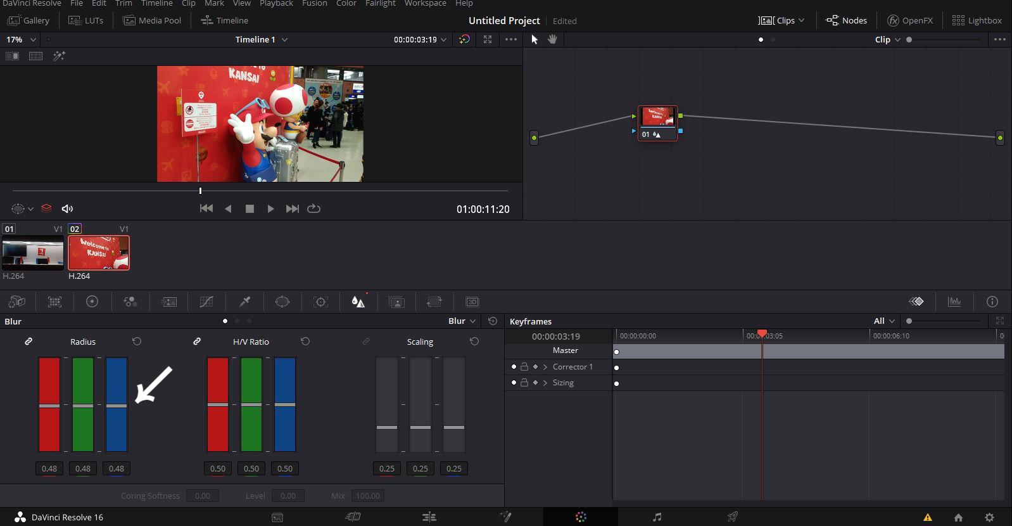Viewport: 1012px width, 526px height.
Task: Open the Curves palette
Action: 206,302
